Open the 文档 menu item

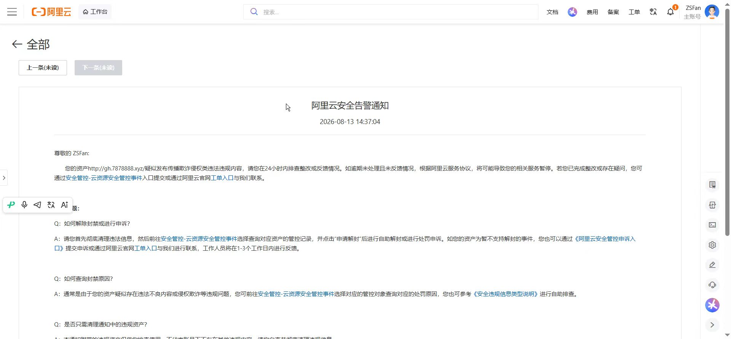coord(552,12)
